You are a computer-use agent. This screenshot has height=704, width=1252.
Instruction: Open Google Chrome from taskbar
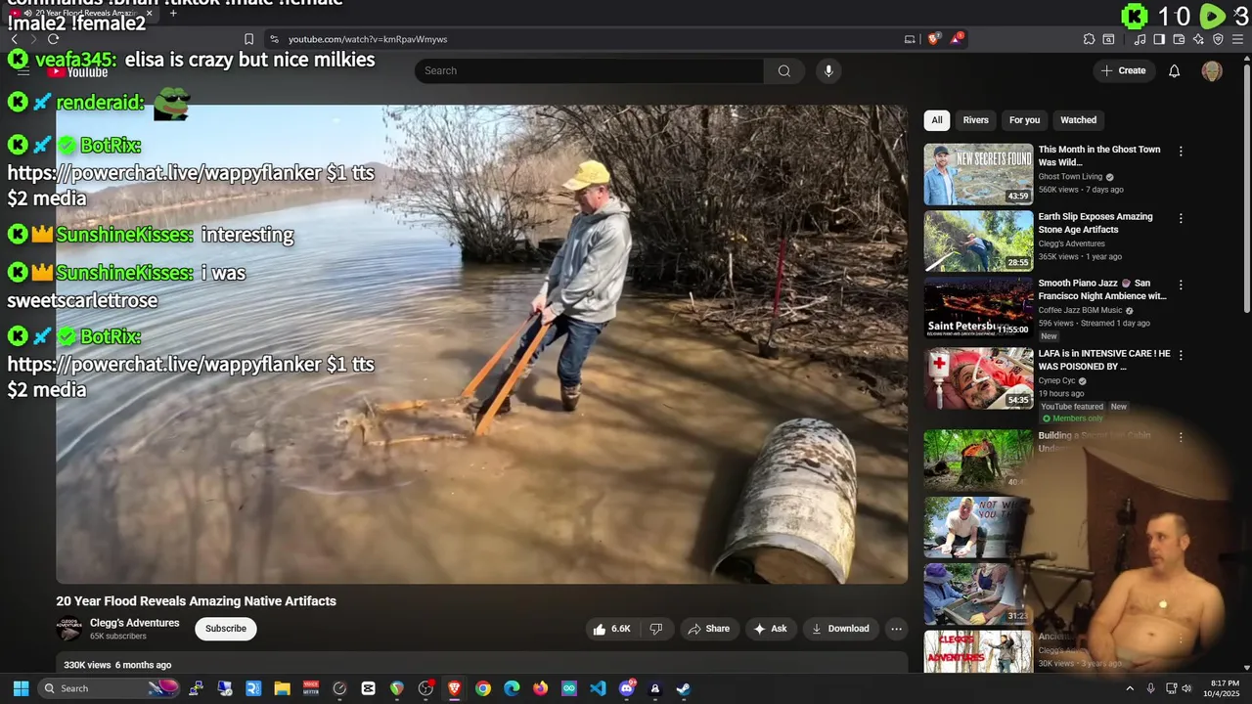[x=483, y=688]
